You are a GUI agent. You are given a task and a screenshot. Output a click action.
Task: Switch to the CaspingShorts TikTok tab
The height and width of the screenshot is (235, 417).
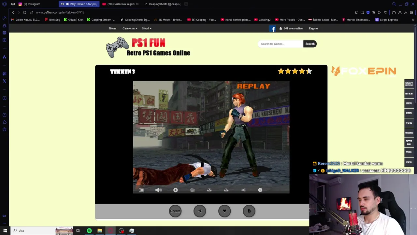tap(162, 4)
